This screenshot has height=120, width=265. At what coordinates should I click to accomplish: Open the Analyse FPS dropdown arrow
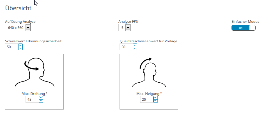click(128, 28)
